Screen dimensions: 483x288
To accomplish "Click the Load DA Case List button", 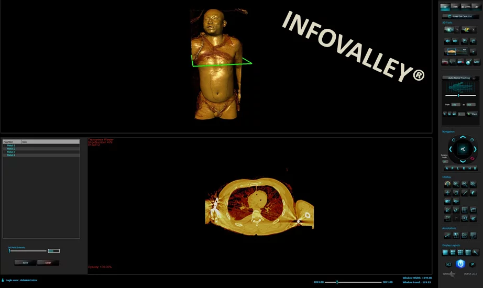I will point(461,16).
